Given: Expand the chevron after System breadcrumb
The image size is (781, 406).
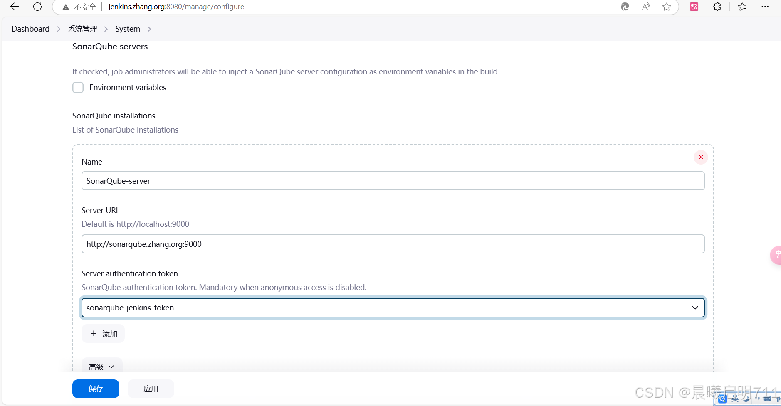Looking at the screenshot, I should [149, 29].
